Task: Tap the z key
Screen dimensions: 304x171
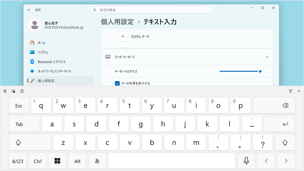Action: pos(63,142)
